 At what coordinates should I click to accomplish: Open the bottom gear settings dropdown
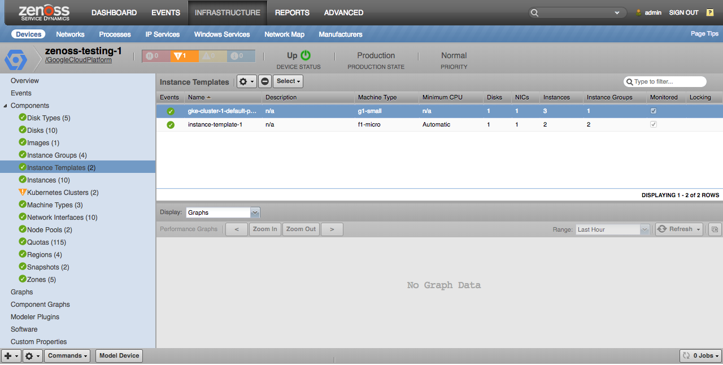click(x=33, y=356)
